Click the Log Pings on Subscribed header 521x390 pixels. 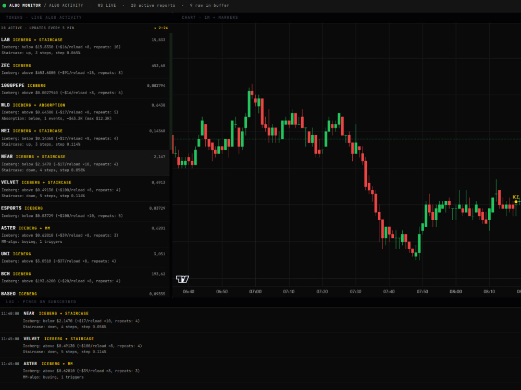pyautogui.click(x=41, y=302)
